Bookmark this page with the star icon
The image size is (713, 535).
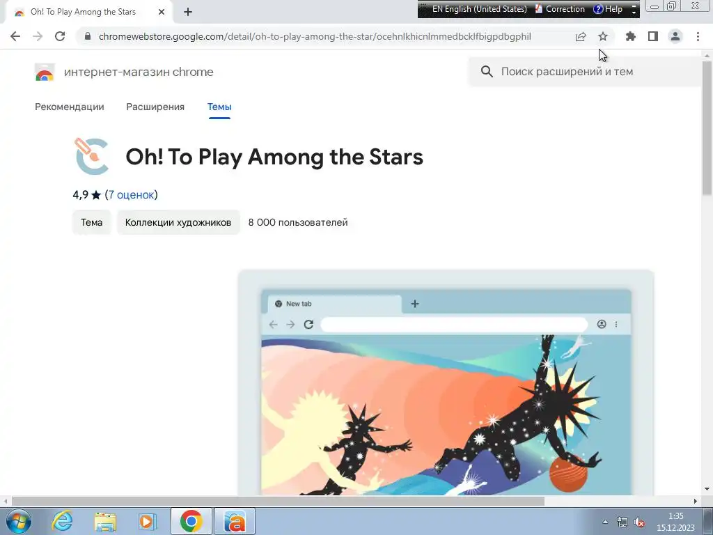(x=603, y=36)
